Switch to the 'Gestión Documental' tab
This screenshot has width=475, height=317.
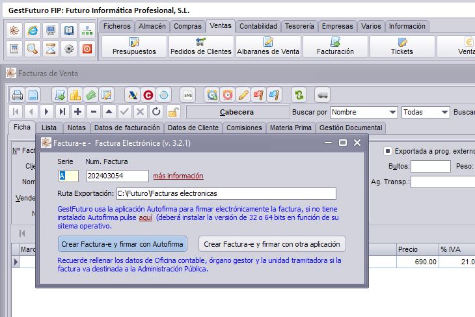(x=351, y=128)
